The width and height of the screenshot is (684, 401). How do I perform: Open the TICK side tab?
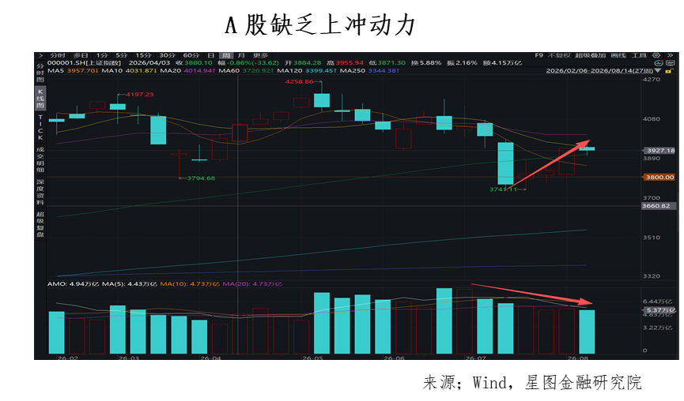click(x=40, y=128)
